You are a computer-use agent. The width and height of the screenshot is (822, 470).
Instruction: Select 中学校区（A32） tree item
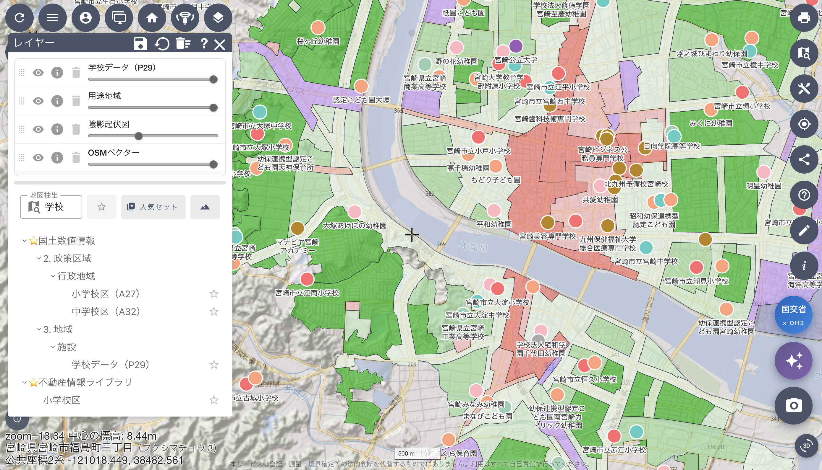[x=106, y=311]
